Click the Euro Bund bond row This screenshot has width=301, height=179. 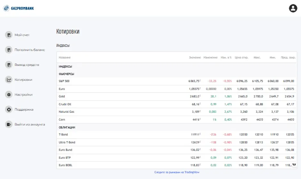click(177, 150)
